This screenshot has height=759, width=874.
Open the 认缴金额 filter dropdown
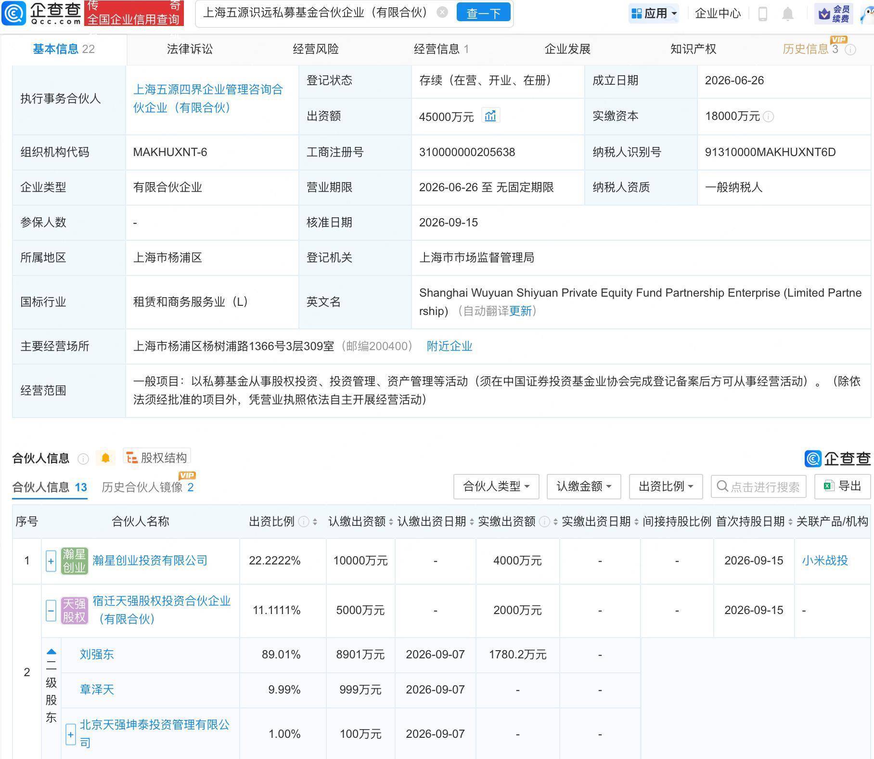point(584,486)
